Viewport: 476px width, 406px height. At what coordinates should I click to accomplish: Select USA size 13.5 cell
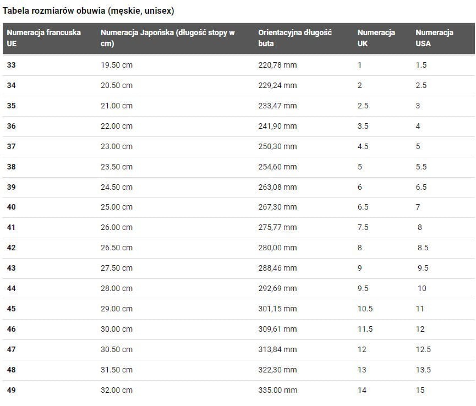point(423,370)
